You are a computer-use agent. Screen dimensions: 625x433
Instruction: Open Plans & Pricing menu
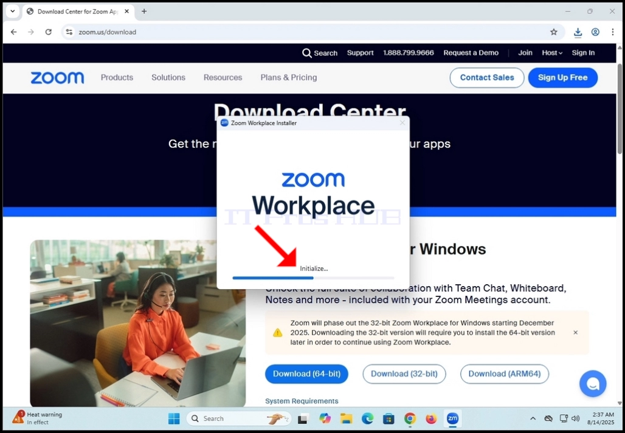(x=289, y=77)
